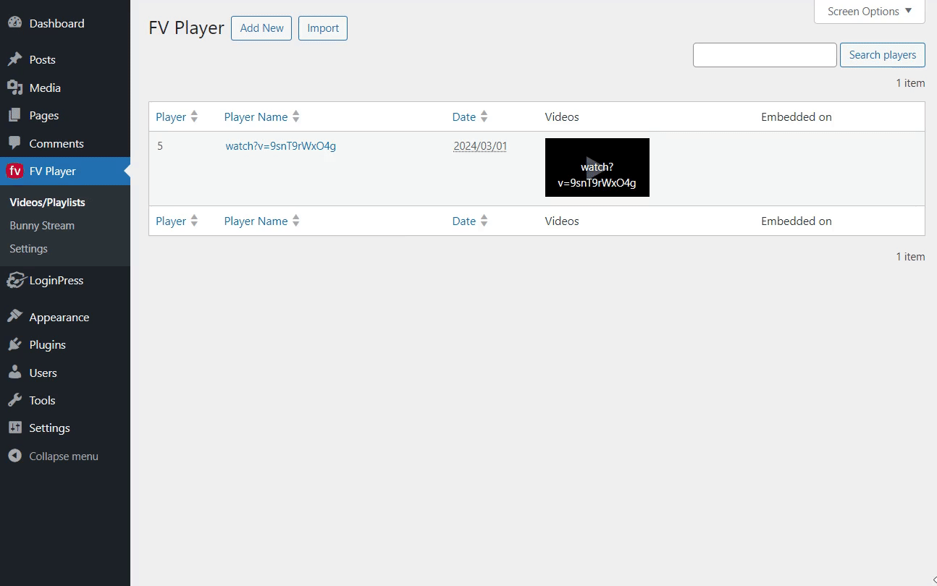Click the Dashboard gauge icon
This screenshot has height=586, width=937.
click(14, 23)
